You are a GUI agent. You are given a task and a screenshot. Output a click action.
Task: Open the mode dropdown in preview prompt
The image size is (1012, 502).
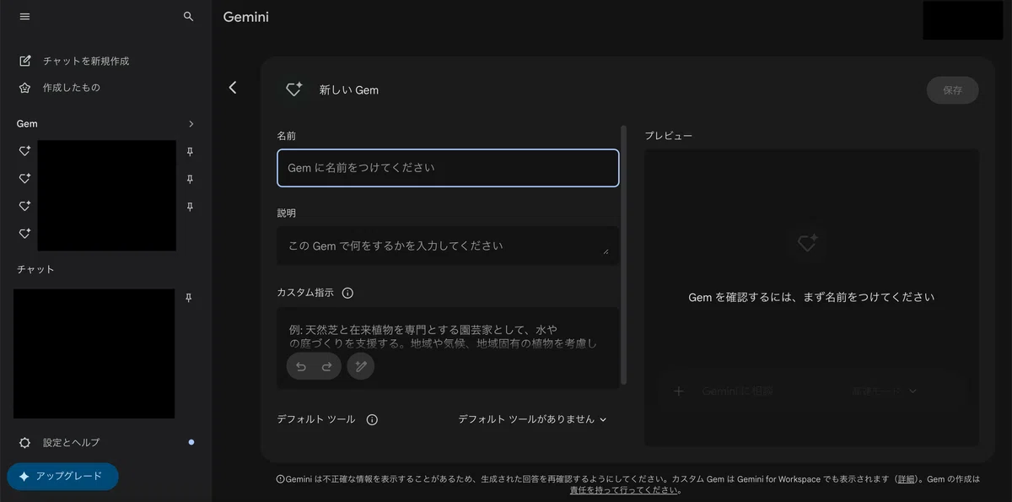click(884, 391)
